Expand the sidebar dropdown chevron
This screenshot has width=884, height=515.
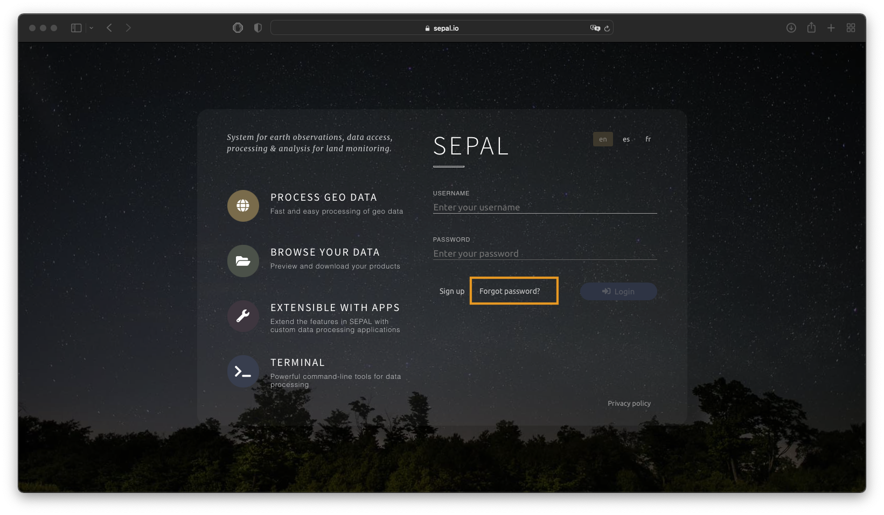(x=92, y=28)
